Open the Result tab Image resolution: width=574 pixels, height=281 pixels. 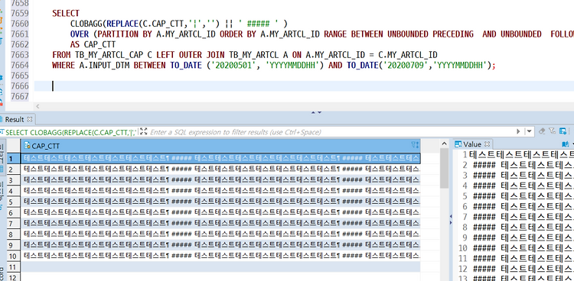point(14,119)
